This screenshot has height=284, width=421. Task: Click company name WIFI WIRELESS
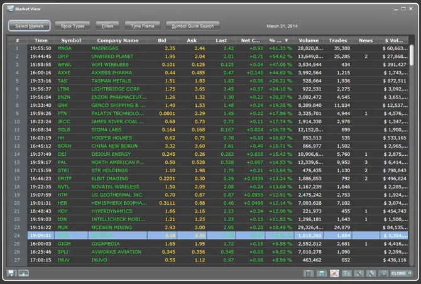110,65
